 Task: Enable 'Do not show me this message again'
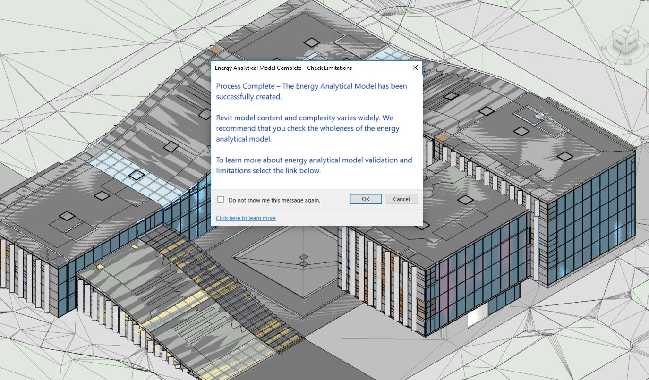[221, 199]
